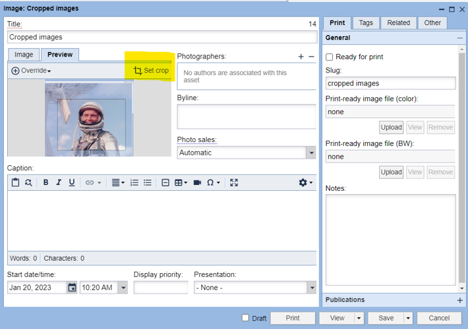Toggle underline in caption toolbar
Image resolution: width=468 pixels, height=329 pixels.
click(72, 182)
